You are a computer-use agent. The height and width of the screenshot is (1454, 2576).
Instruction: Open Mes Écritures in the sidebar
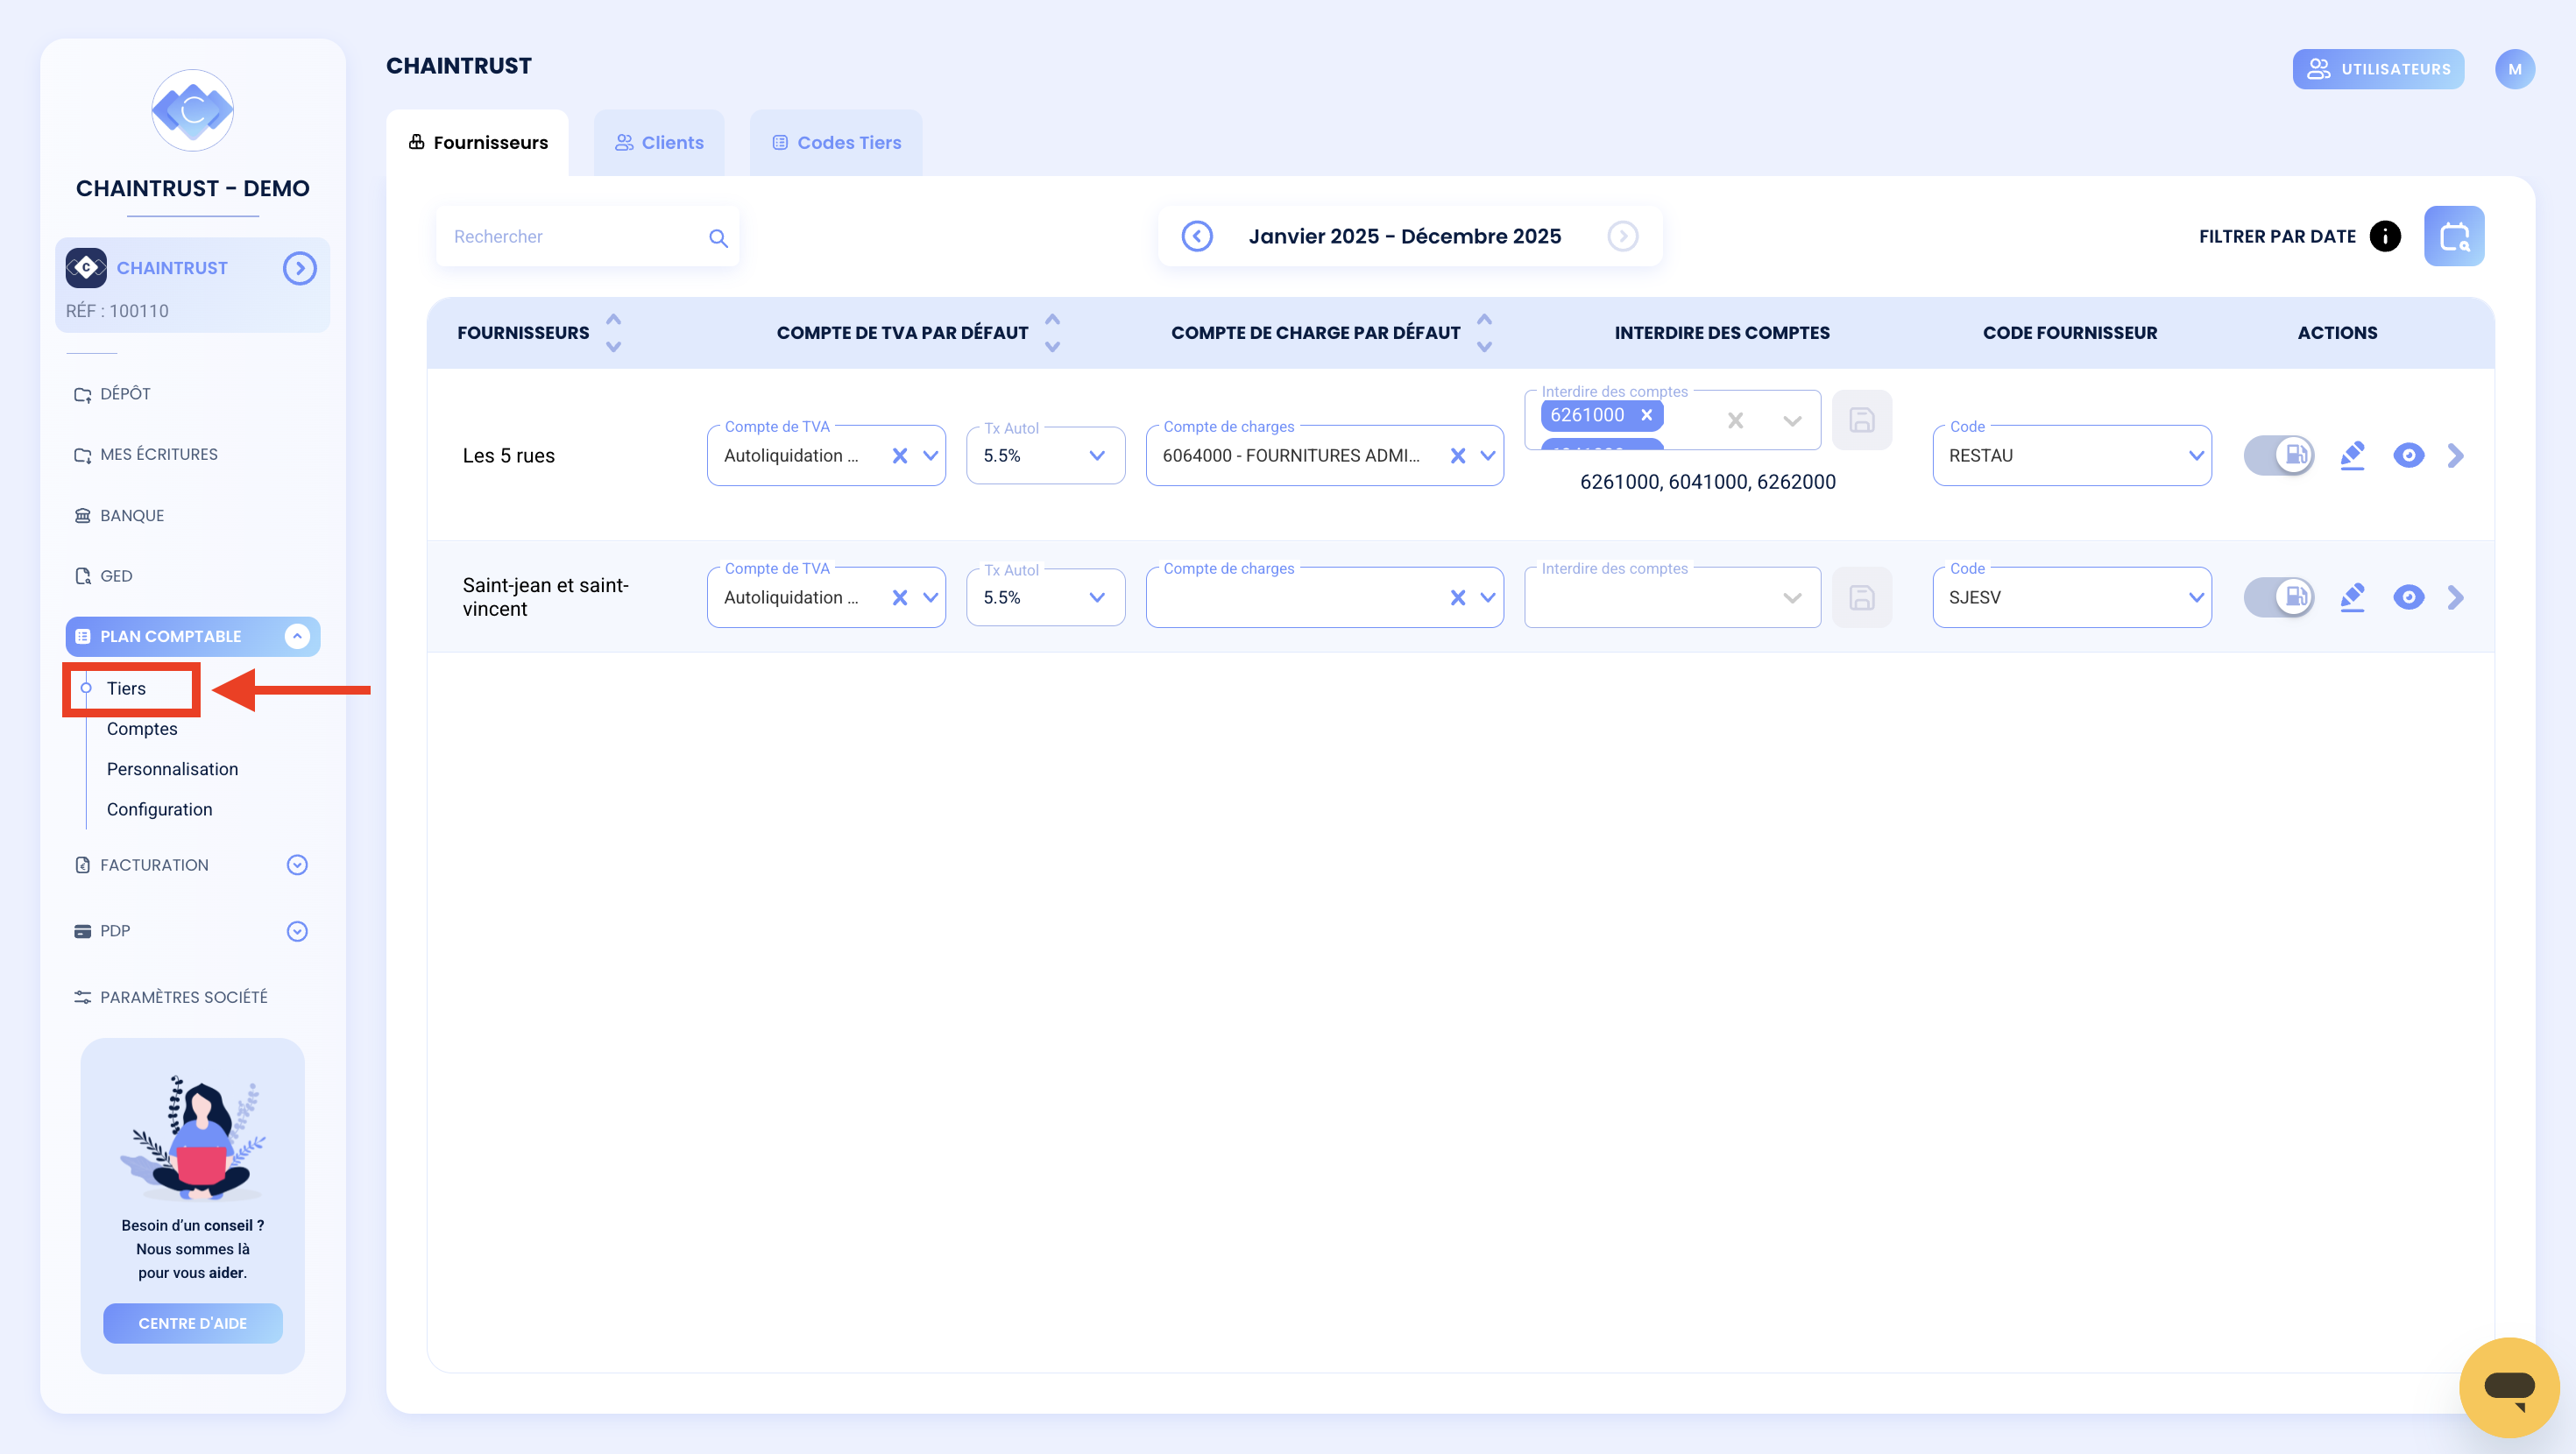(146, 455)
